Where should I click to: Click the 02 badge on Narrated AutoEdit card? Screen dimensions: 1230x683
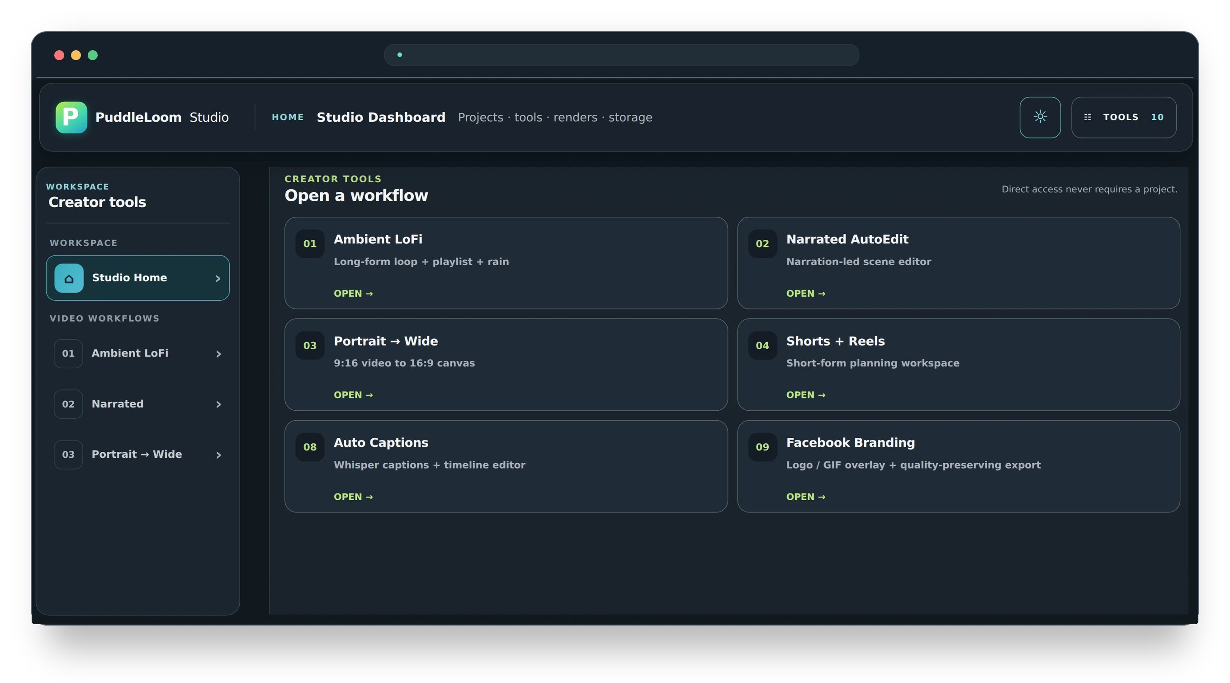tap(762, 244)
